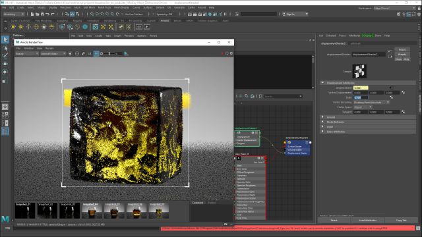Image resolution: width=422 pixels, height=237 pixels.
Task: Switch to the Rendering shelf tab
Action: (x=110, y=20)
